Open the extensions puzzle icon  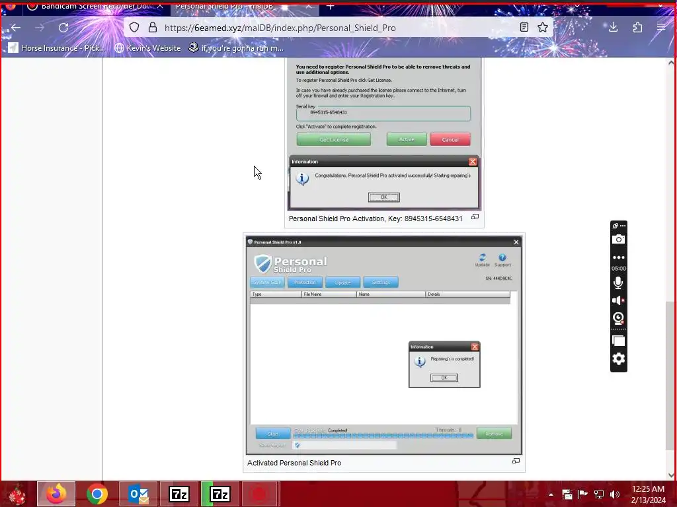tap(638, 28)
